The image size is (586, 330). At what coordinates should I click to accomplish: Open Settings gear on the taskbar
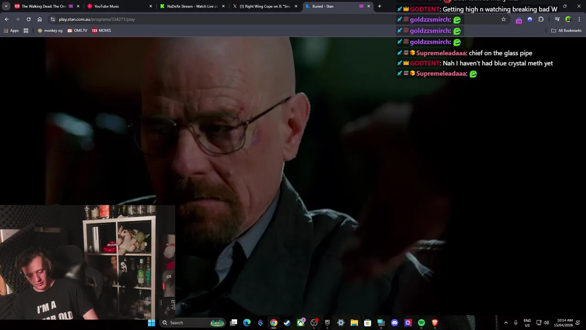tap(341, 323)
